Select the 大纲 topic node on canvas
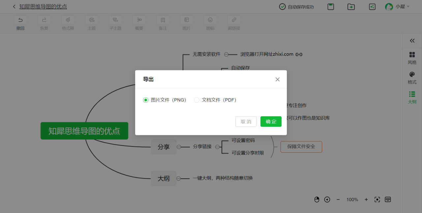 (x=164, y=178)
